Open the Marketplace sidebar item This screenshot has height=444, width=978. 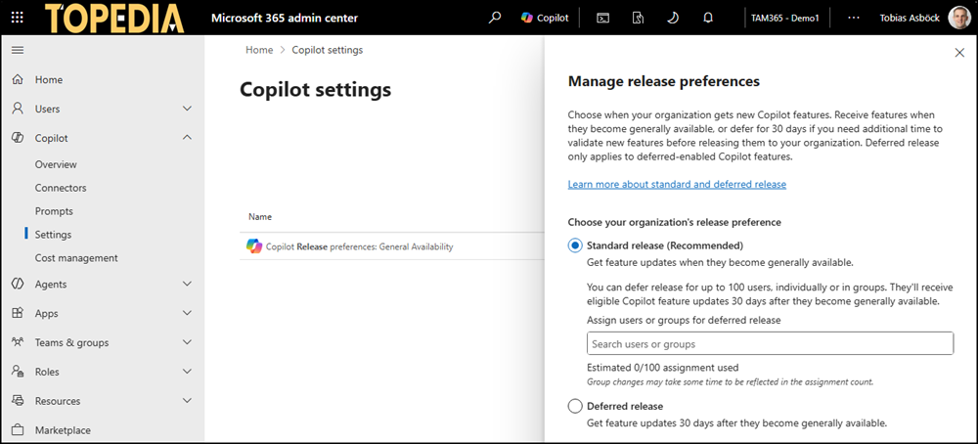[63, 429]
